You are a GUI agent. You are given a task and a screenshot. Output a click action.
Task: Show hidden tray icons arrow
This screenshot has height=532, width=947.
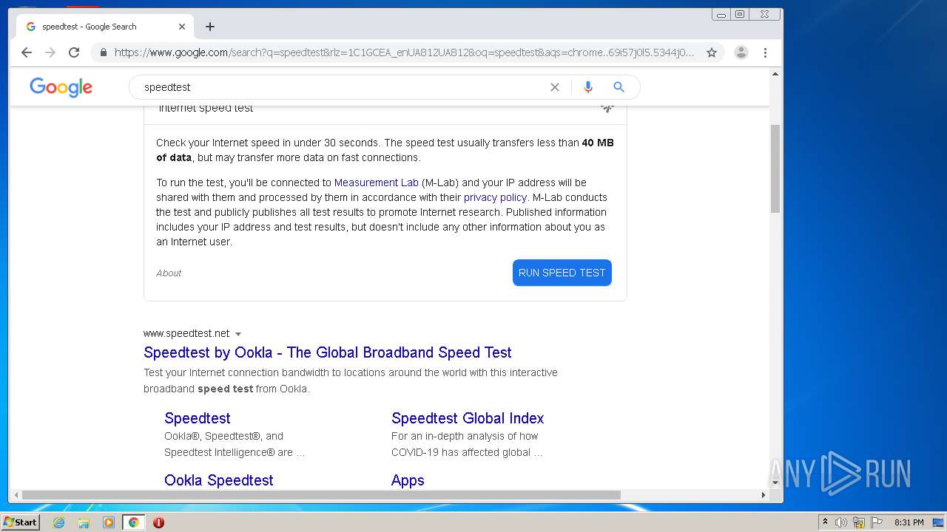point(825,522)
